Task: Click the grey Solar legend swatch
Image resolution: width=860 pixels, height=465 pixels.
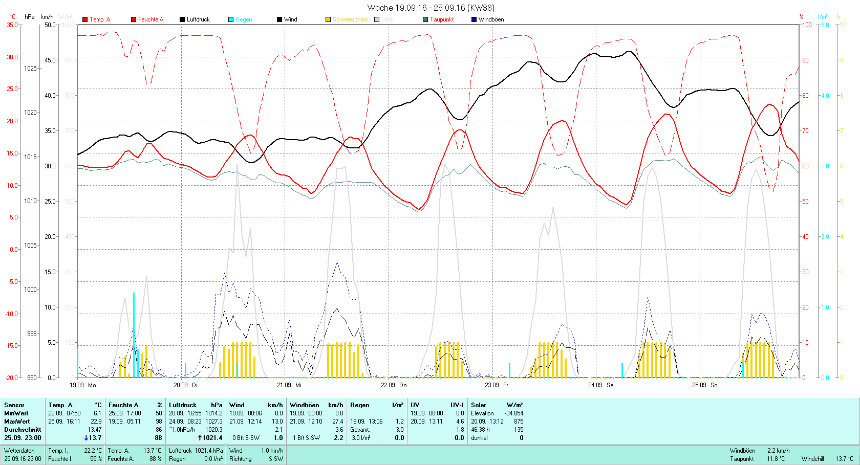Action: coord(377,19)
